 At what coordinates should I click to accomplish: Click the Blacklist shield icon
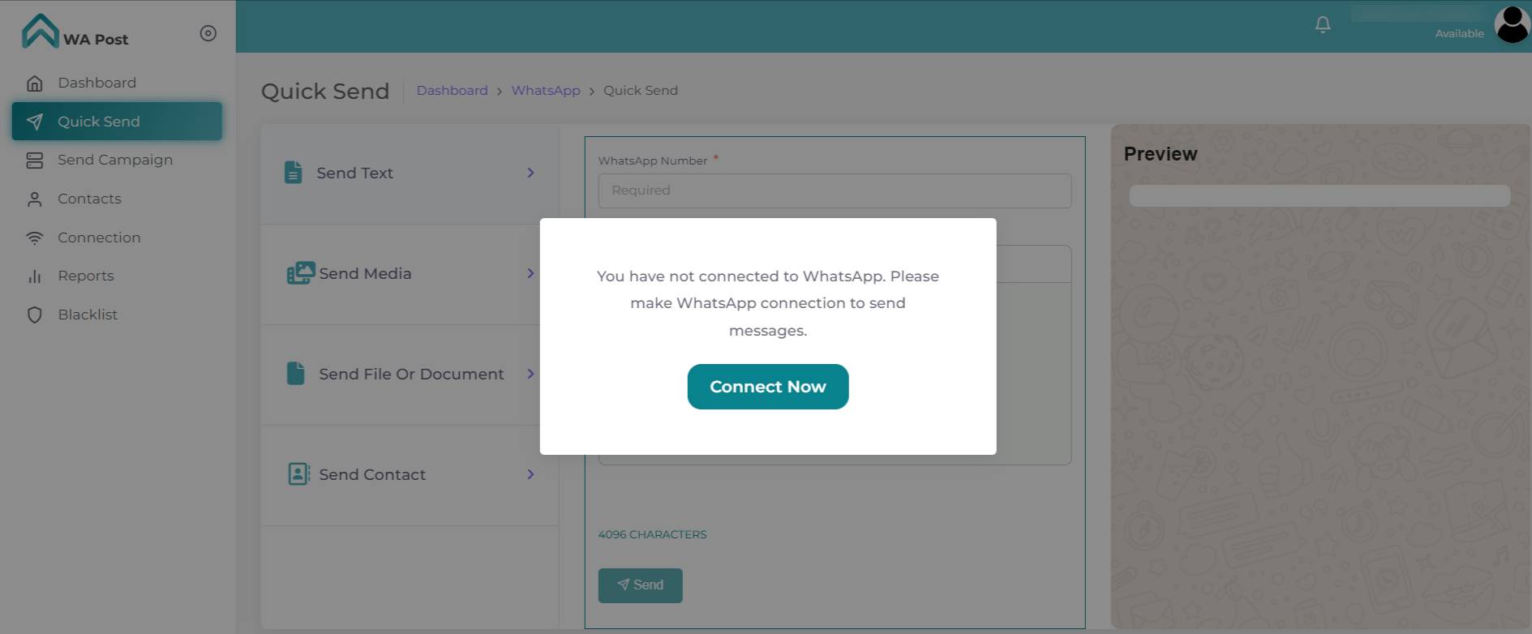click(x=35, y=315)
